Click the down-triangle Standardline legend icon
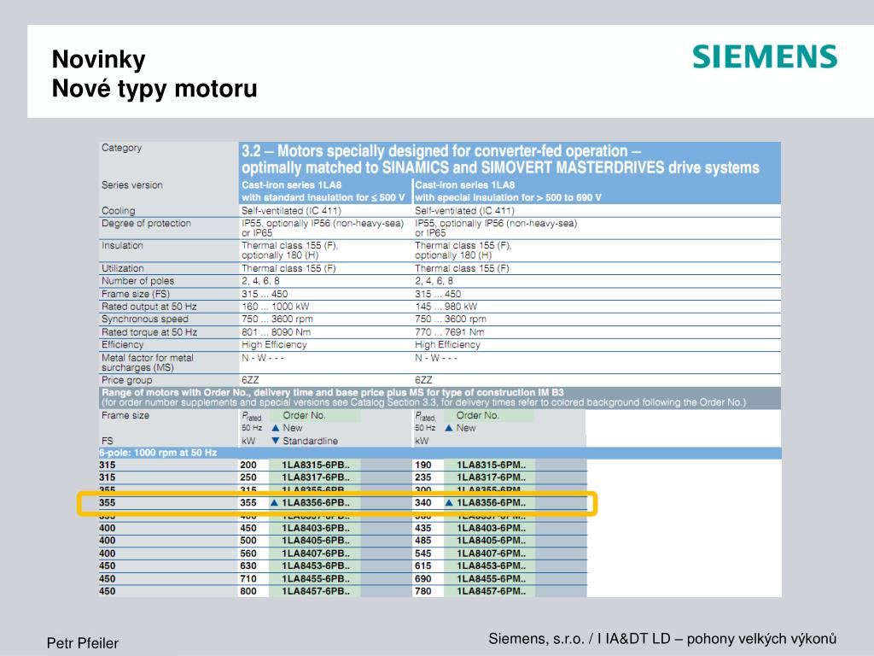Image resolution: width=874 pixels, height=656 pixels. pyautogui.click(x=276, y=441)
